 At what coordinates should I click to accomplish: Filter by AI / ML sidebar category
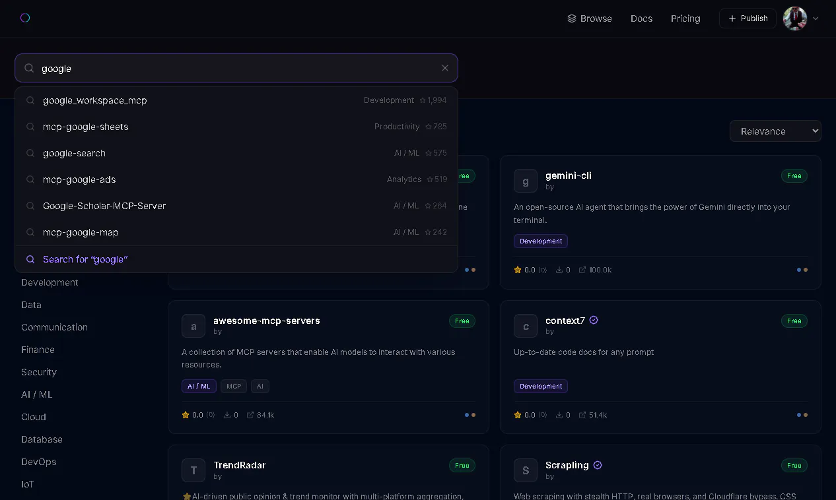click(36, 394)
